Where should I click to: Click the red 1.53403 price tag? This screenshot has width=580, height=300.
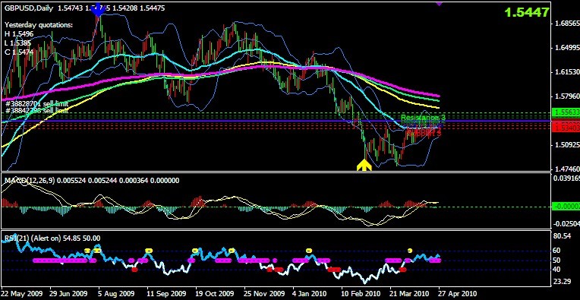click(x=566, y=128)
